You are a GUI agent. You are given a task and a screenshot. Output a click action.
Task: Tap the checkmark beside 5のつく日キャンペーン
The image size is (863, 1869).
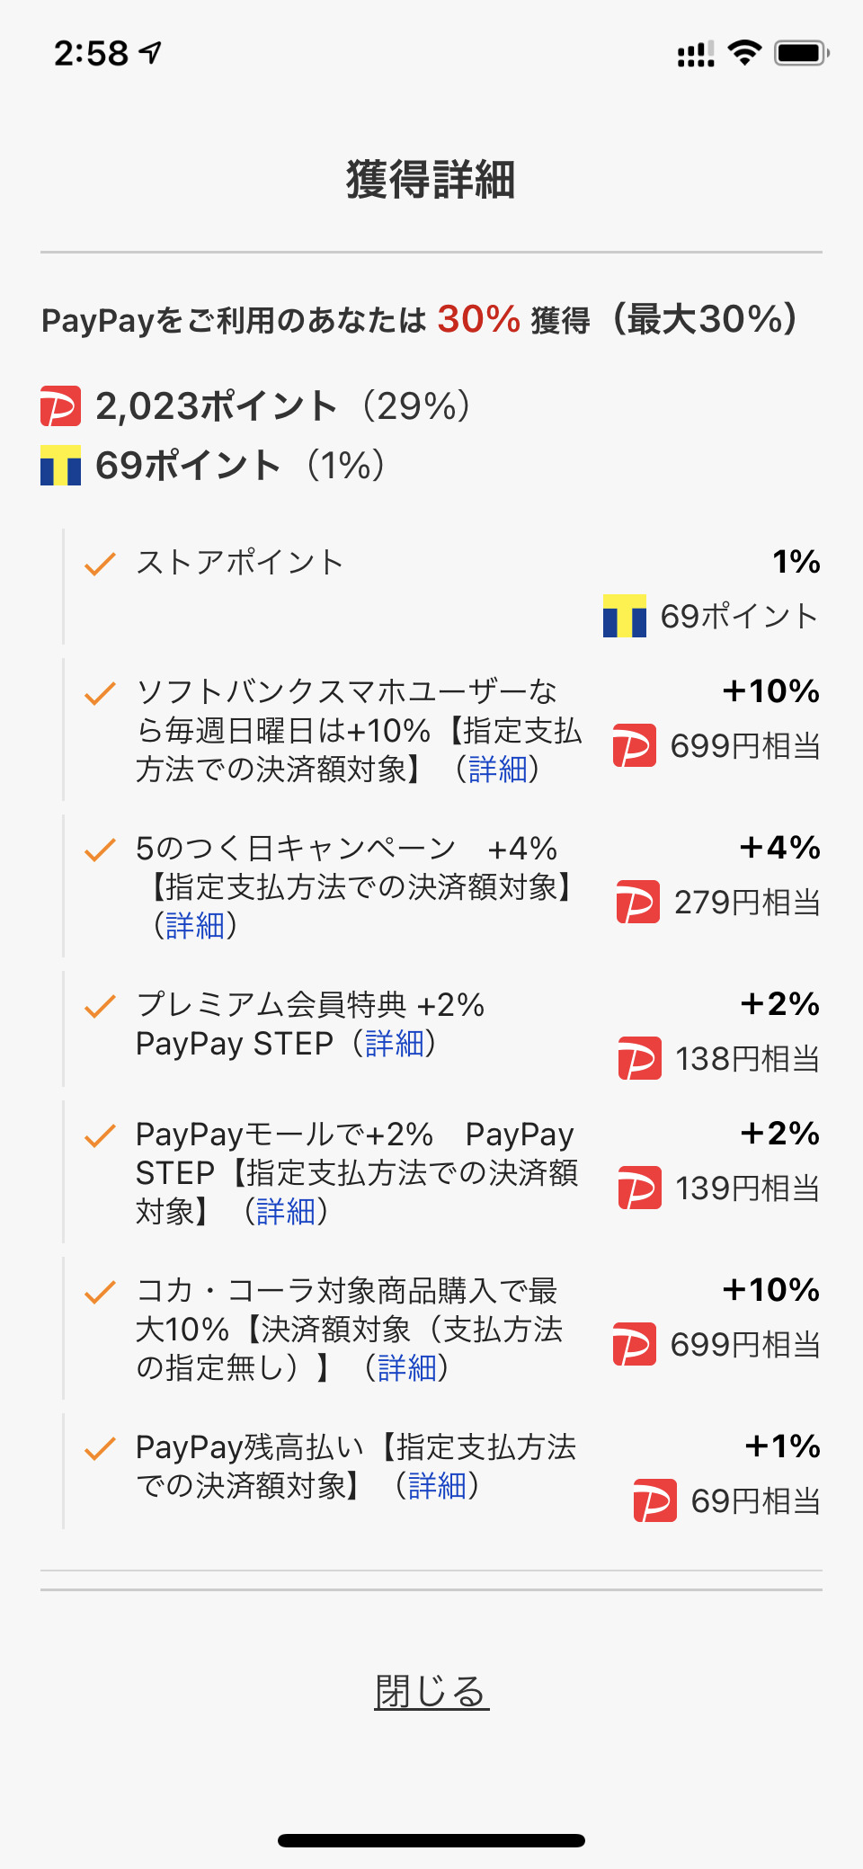click(x=100, y=850)
